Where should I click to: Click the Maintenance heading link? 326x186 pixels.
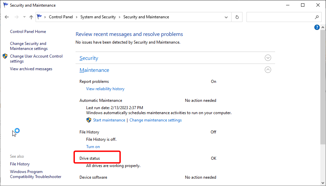click(x=94, y=70)
